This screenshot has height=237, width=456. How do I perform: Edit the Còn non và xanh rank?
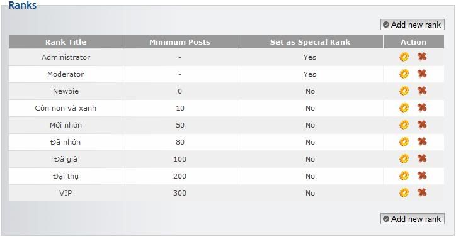404,108
